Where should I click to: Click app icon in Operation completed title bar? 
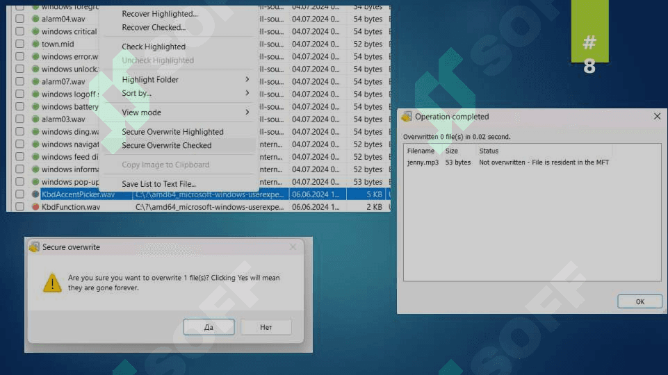point(407,117)
